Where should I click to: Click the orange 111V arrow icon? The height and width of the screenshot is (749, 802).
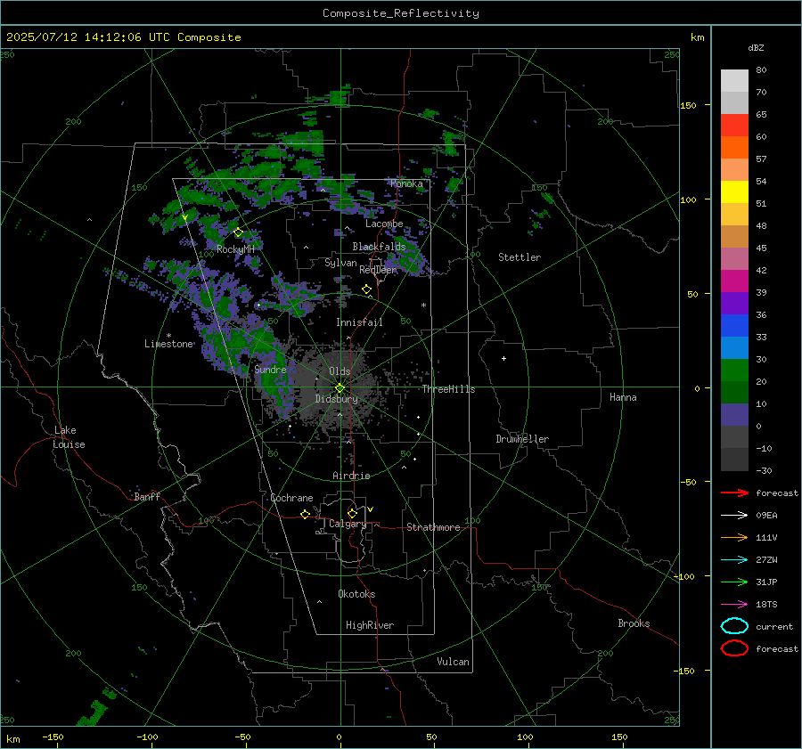(734, 537)
